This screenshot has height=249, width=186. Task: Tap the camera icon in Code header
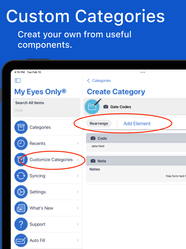93,138
